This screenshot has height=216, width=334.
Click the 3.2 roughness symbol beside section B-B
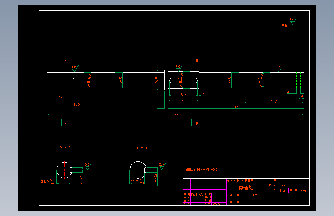pos(162,166)
